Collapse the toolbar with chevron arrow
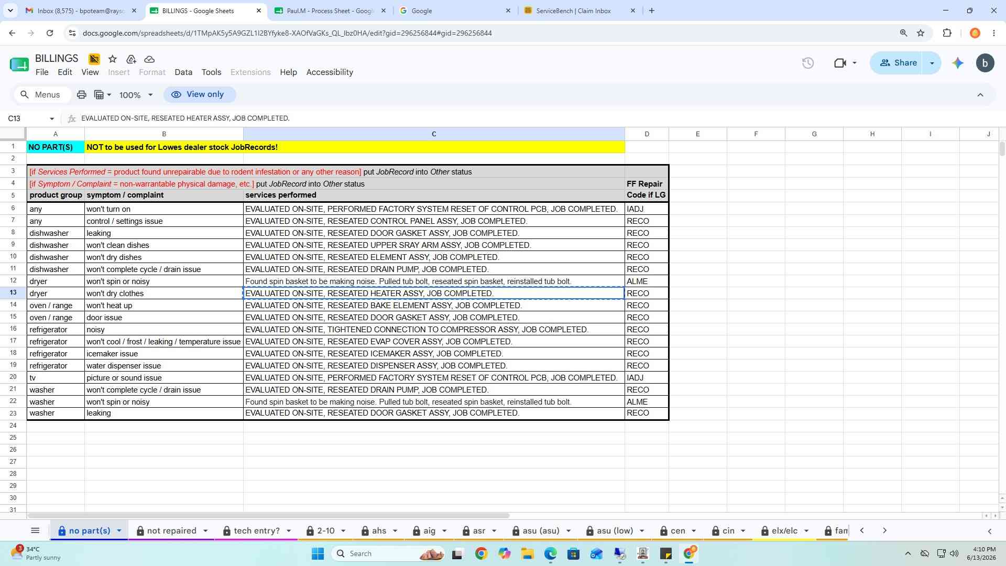 point(980,95)
